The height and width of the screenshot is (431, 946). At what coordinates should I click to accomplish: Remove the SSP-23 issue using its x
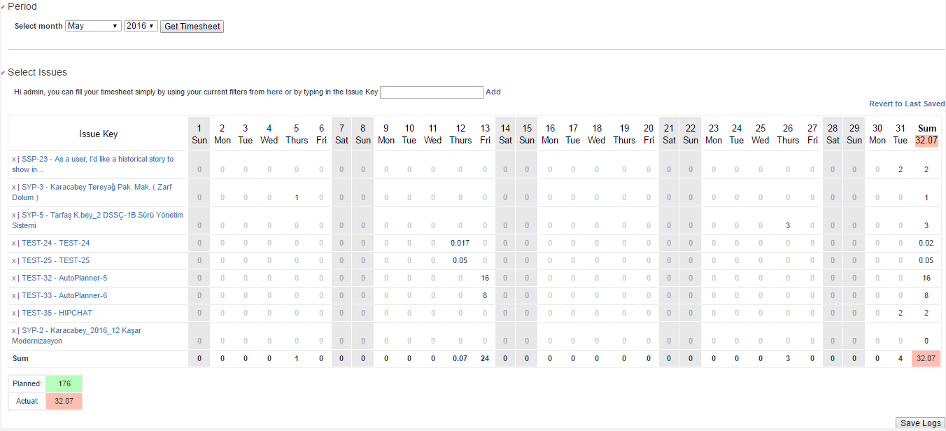14,160
